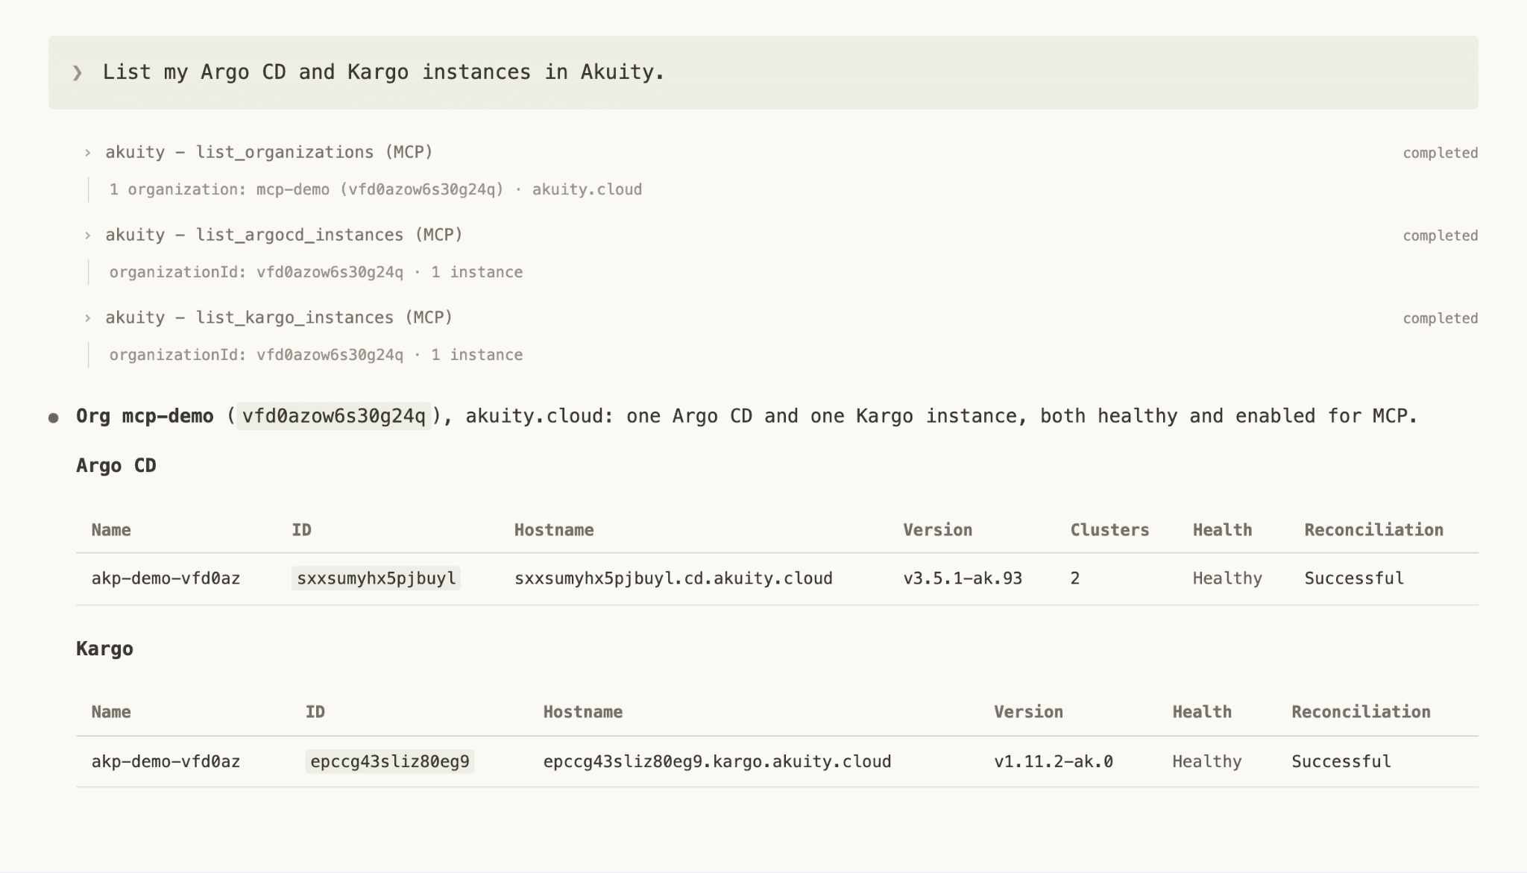Click the bullet dot before 'Org mcp-demo'
Screen dimensions: 1527x873
(54, 417)
